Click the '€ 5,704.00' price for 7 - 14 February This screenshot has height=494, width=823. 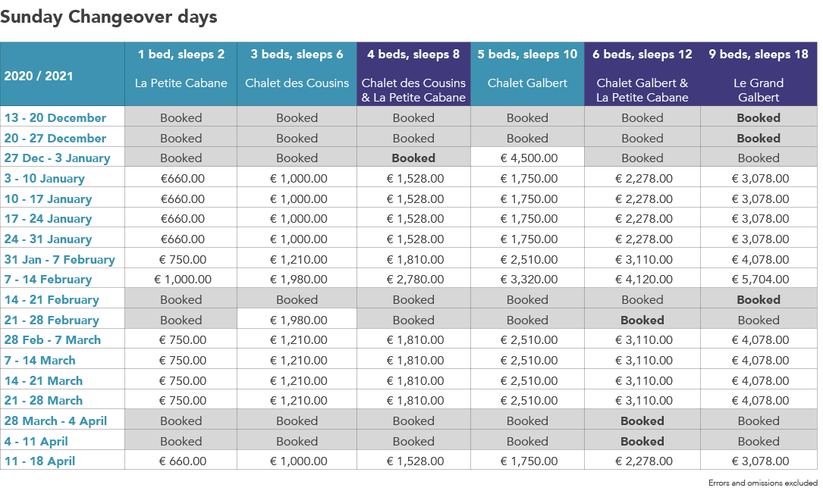pos(761,280)
